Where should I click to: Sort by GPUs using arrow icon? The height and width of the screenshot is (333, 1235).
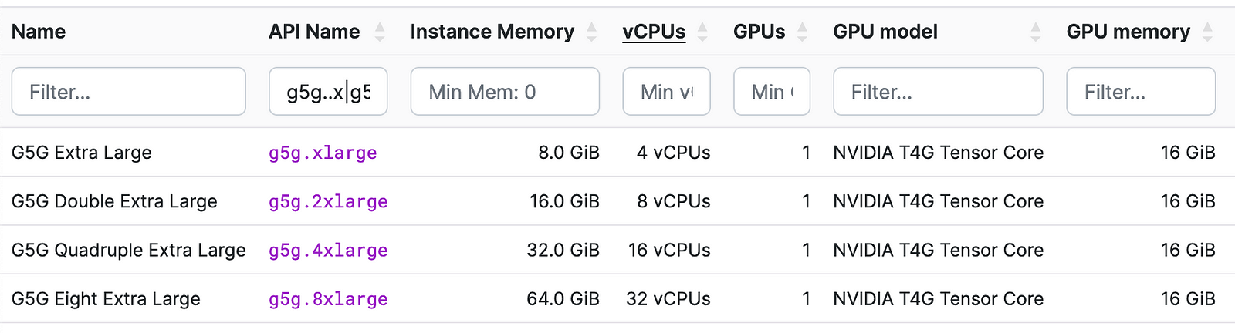coord(803,32)
